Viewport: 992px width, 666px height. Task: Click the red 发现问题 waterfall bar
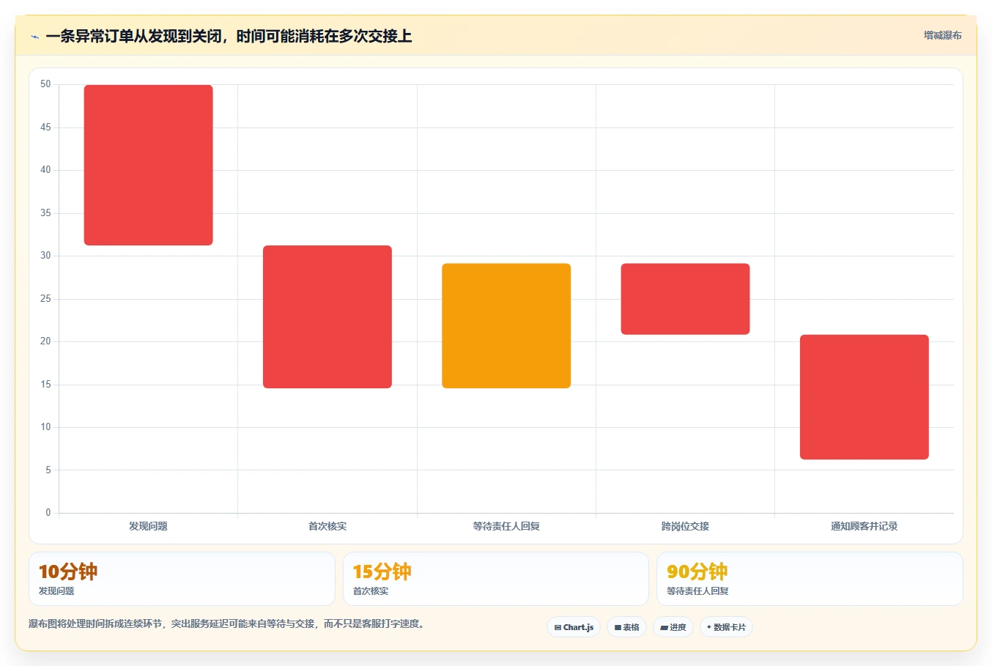149,165
